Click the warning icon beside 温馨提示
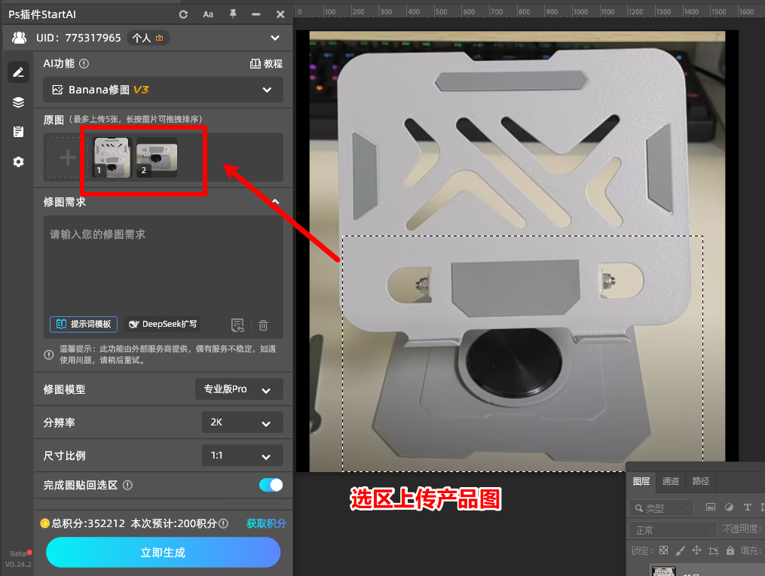This screenshot has height=576, width=765. coord(49,355)
